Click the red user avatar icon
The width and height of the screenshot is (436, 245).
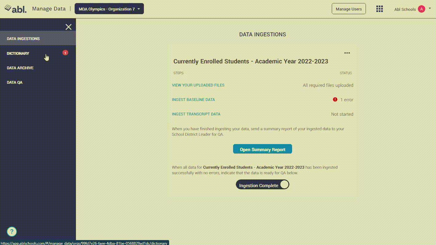coord(421,9)
